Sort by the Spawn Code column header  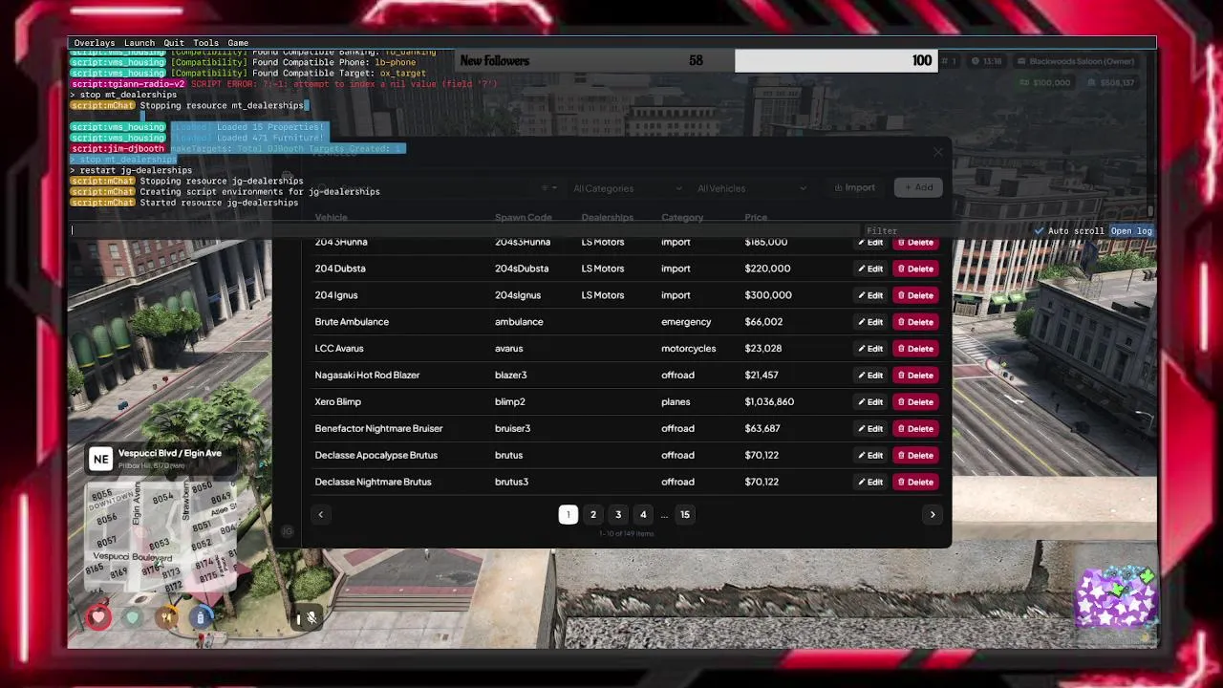pyautogui.click(x=523, y=218)
